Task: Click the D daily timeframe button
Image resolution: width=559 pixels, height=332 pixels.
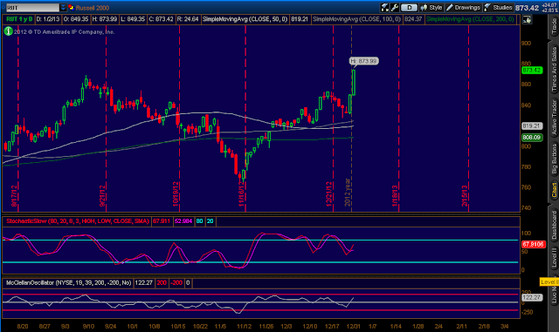Action: [409, 8]
